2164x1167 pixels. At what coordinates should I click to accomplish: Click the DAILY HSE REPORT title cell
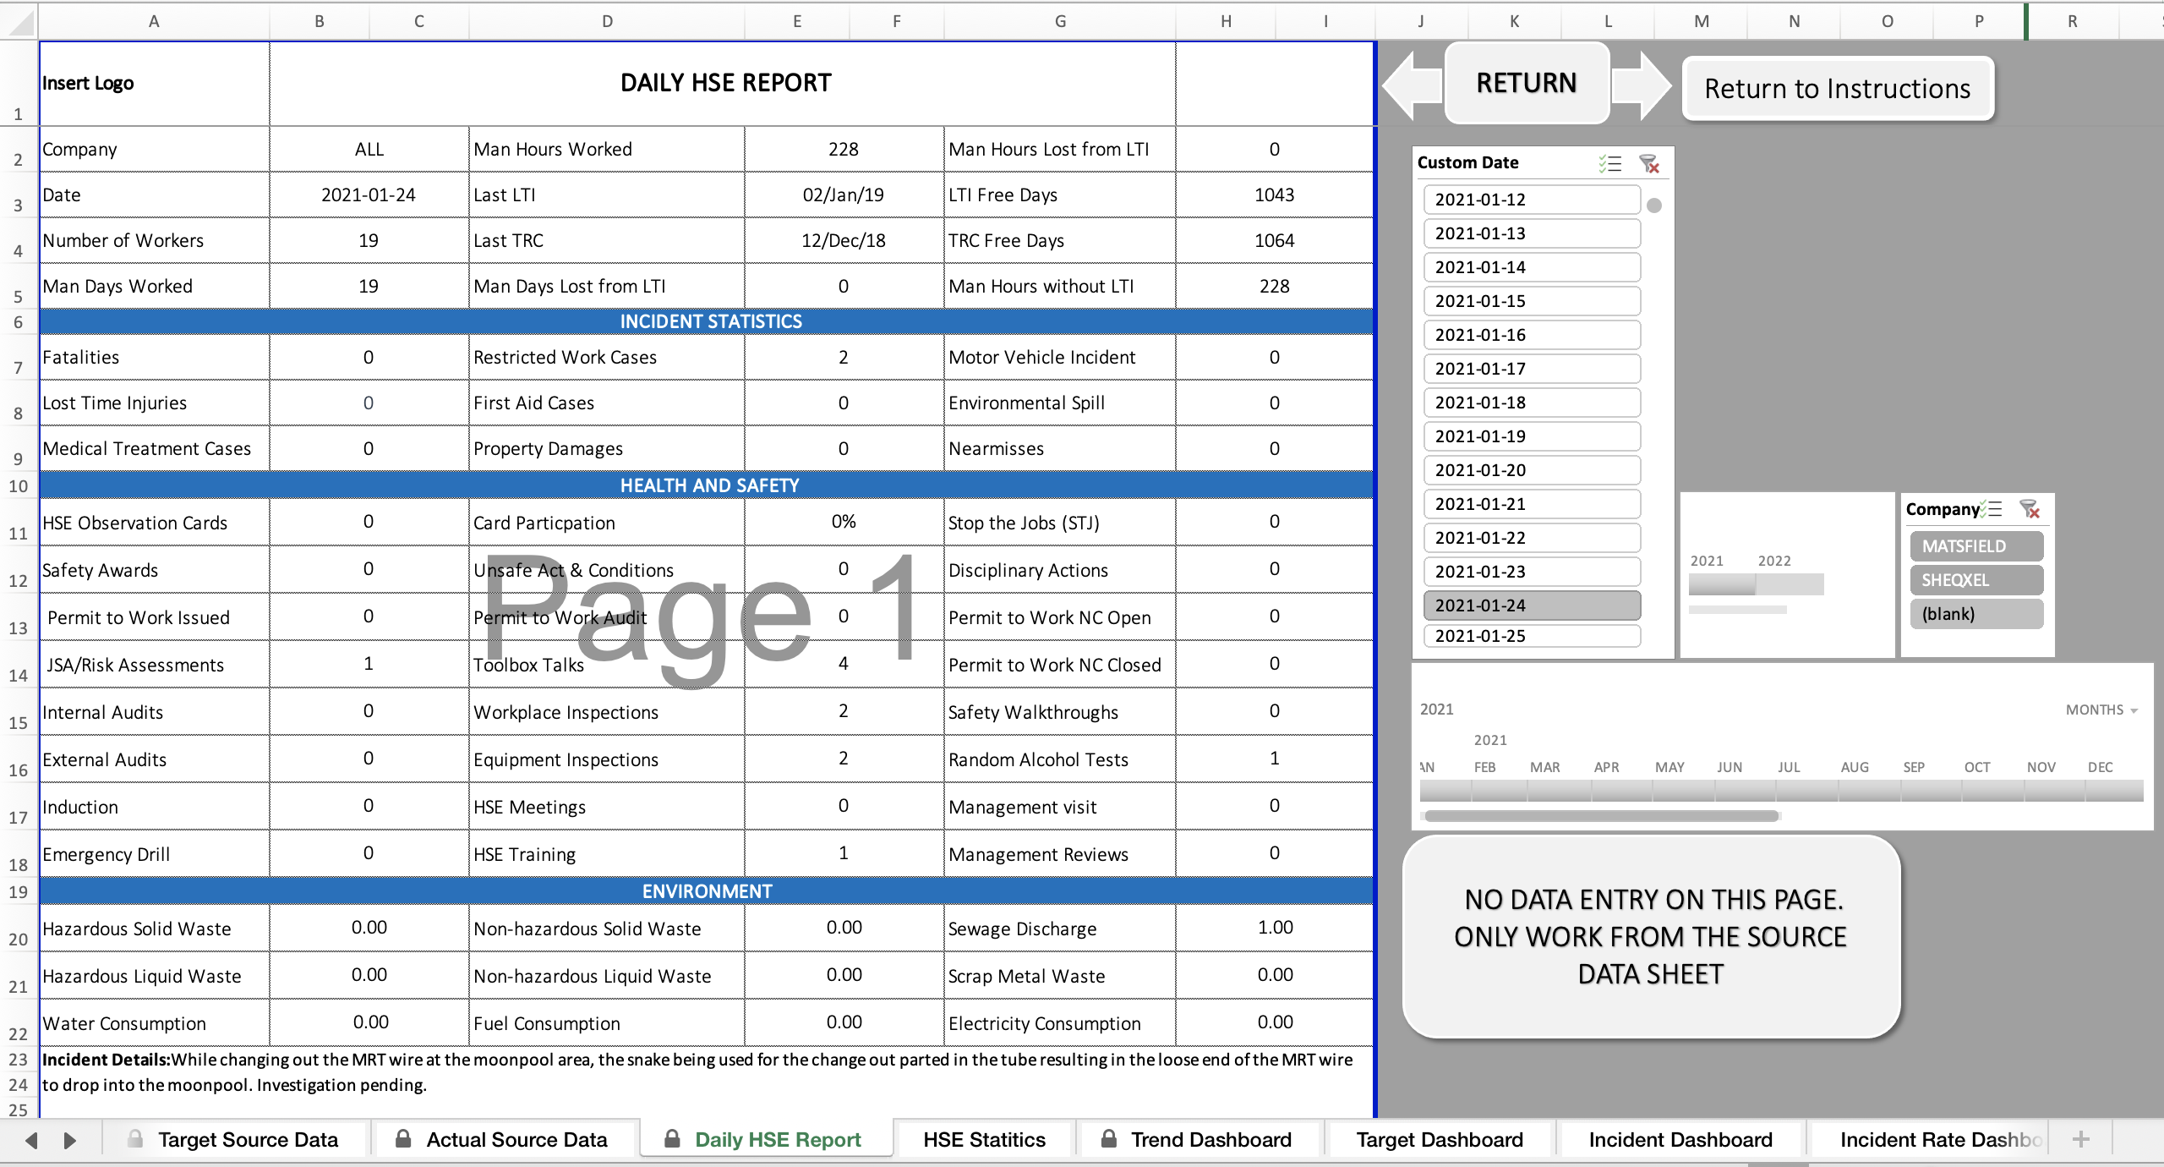tap(723, 83)
